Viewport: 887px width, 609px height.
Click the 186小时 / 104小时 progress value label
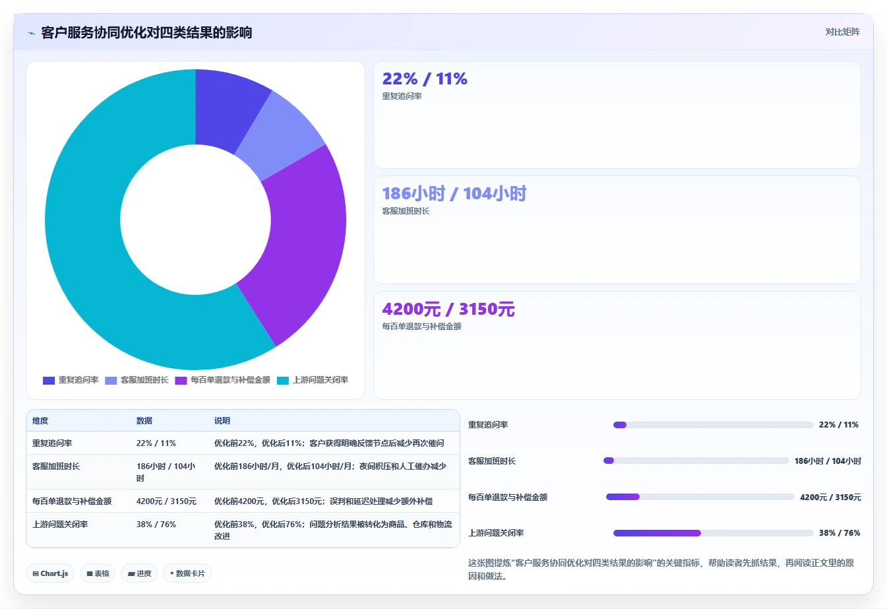coord(828,461)
